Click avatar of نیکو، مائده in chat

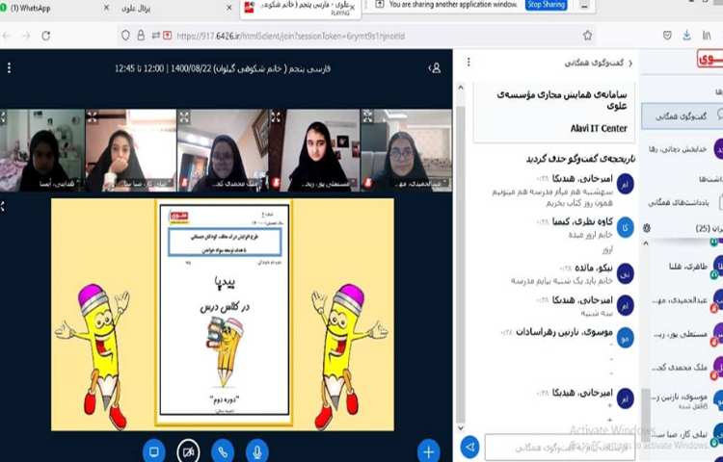click(626, 274)
